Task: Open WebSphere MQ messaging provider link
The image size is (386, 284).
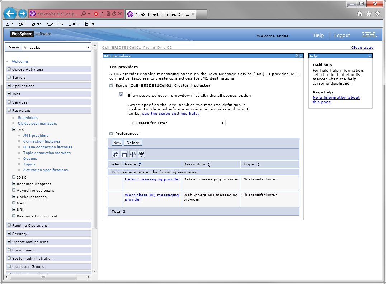Action: (152, 197)
